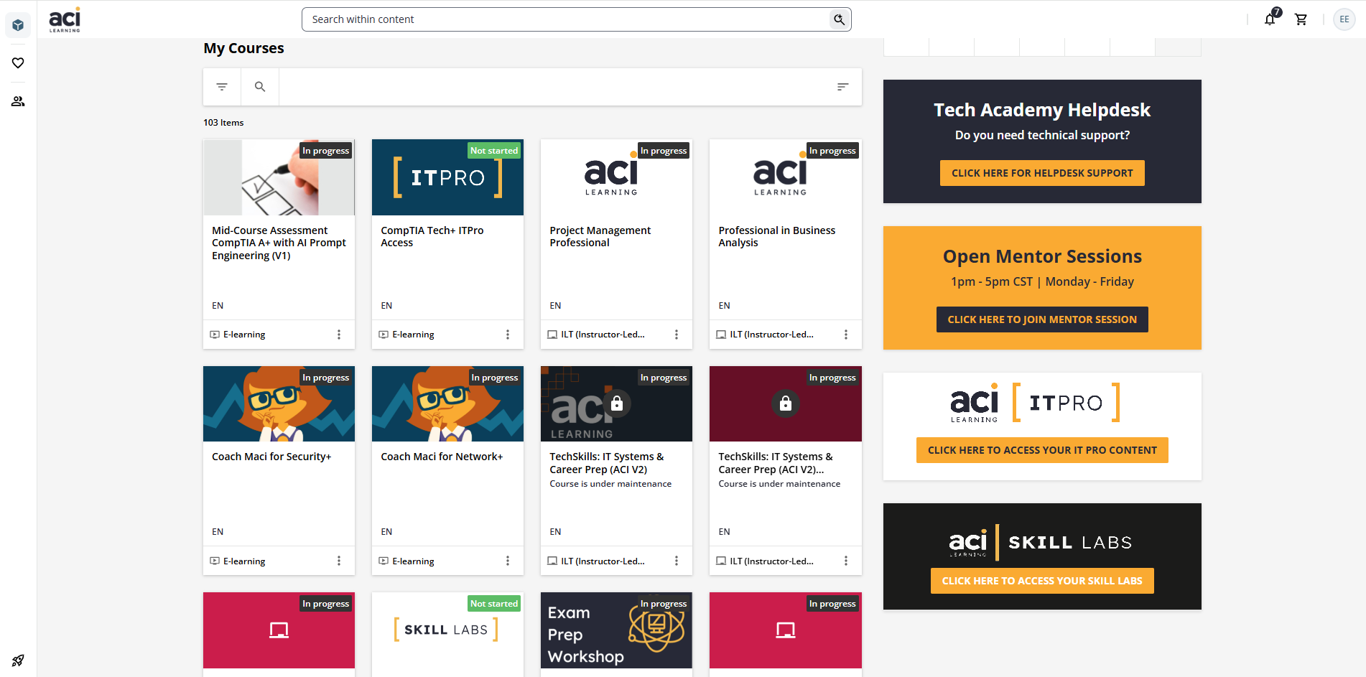1366x677 pixels.
Task: Open the sort options icon for My Courses
Action: (843, 87)
